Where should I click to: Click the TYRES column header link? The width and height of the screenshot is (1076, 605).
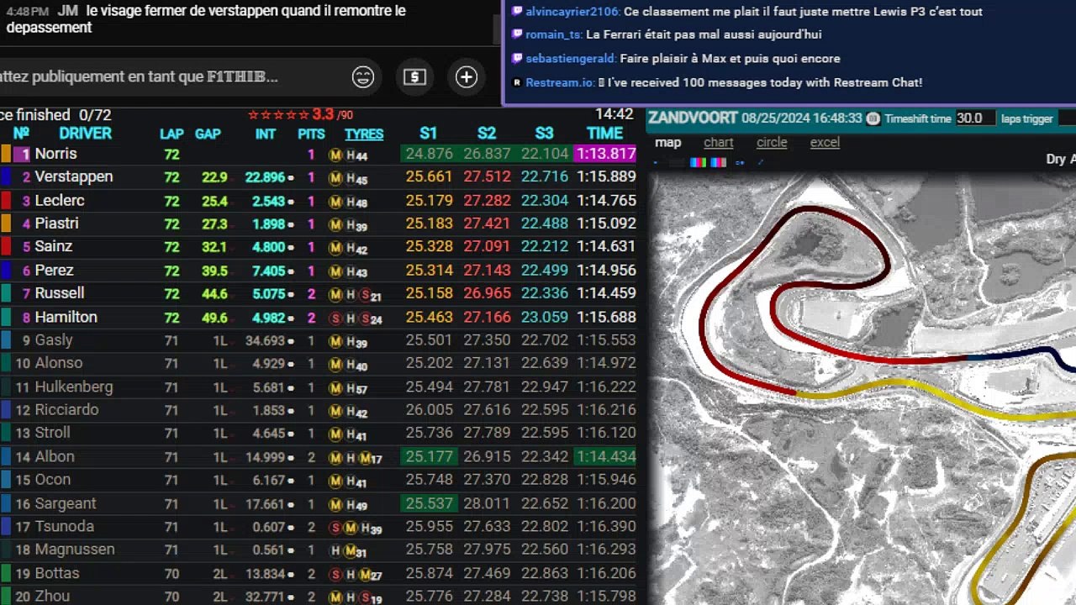[364, 134]
